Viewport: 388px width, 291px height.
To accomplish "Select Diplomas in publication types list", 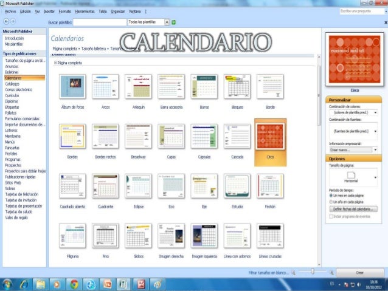I will (12, 101).
